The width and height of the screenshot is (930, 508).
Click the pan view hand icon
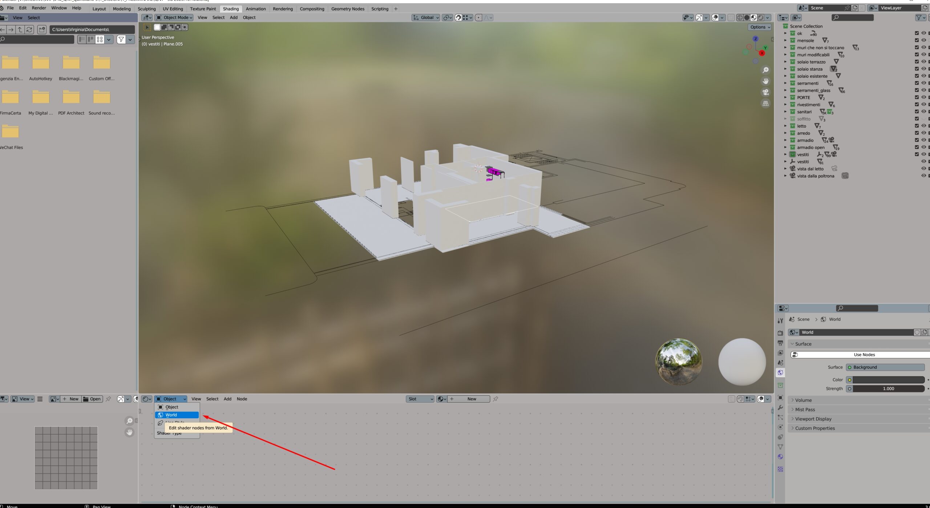coord(765,81)
